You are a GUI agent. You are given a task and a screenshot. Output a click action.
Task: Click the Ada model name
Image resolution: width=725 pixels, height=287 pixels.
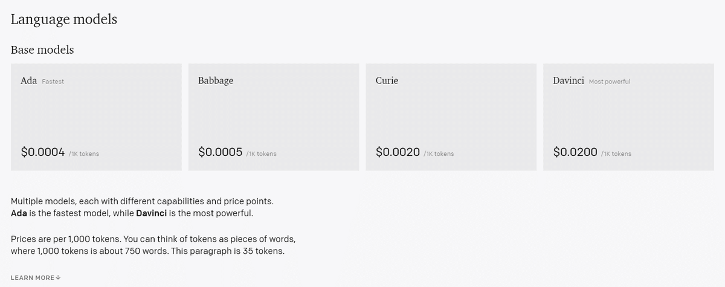(29, 80)
